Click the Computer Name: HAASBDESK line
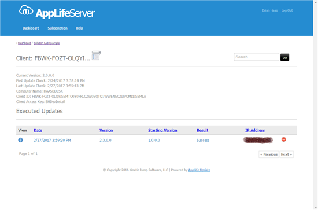Image resolution: width=318 pixels, height=210 pixels. [x=39, y=91]
